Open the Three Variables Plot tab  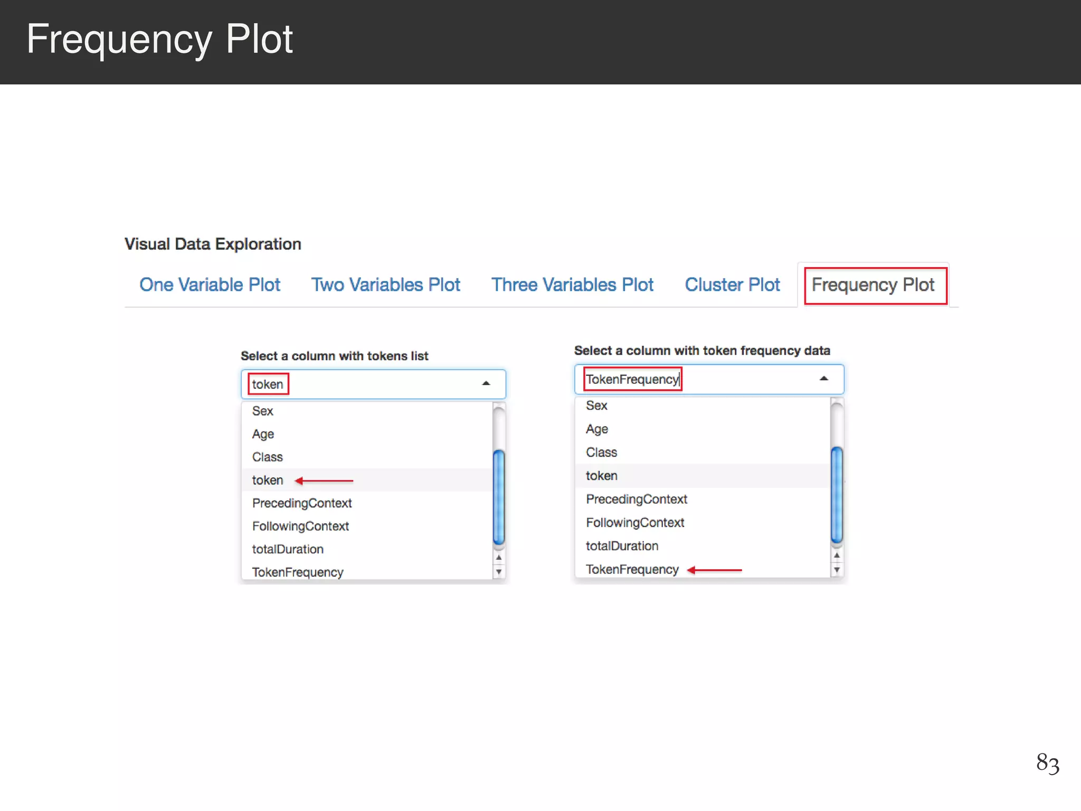coord(572,285)
